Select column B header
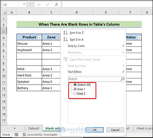The height and width of the screenshot is (138, 153). 29,13
